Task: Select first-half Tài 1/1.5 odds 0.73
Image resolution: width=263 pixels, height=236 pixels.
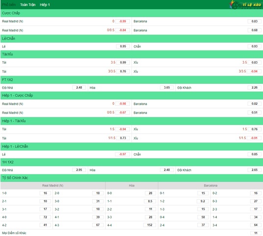Action: coord(123,138)
